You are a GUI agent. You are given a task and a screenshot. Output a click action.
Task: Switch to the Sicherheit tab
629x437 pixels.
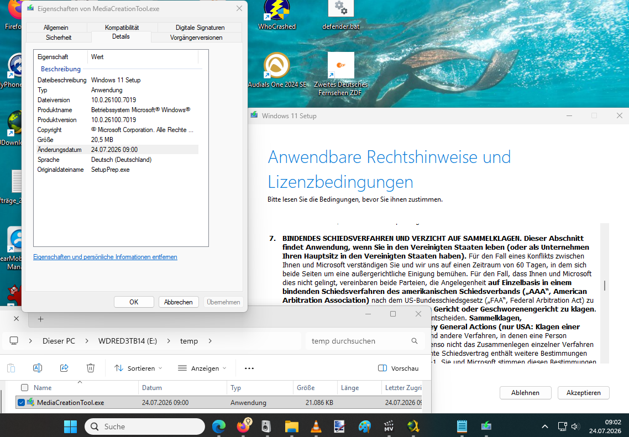pyautogui.click(x=59, y=37)
